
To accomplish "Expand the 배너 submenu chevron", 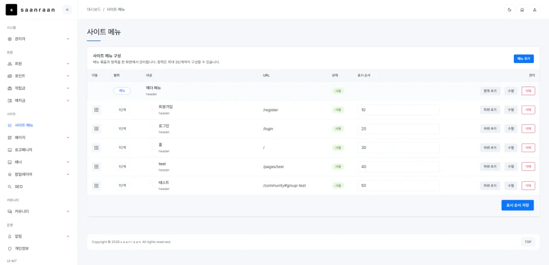I will pos(68,162).
